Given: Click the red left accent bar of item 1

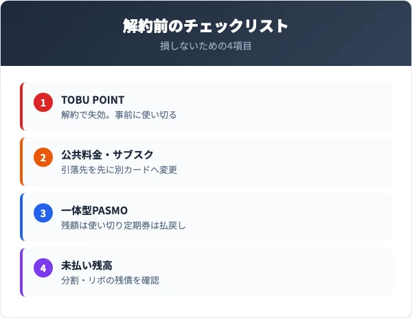Looking at the screenshot, I should coord(21,106).
